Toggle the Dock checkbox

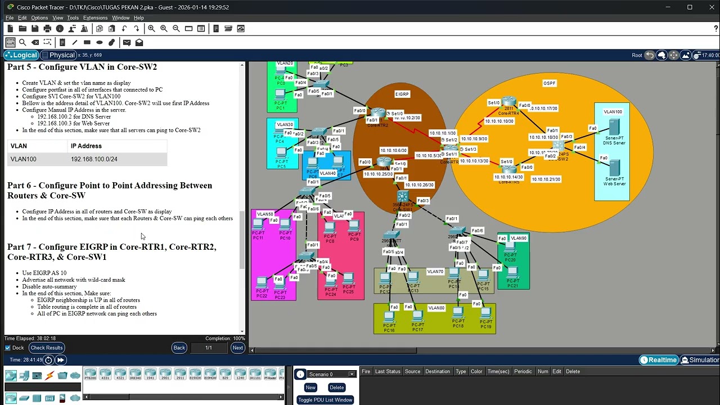pos(8,348)
